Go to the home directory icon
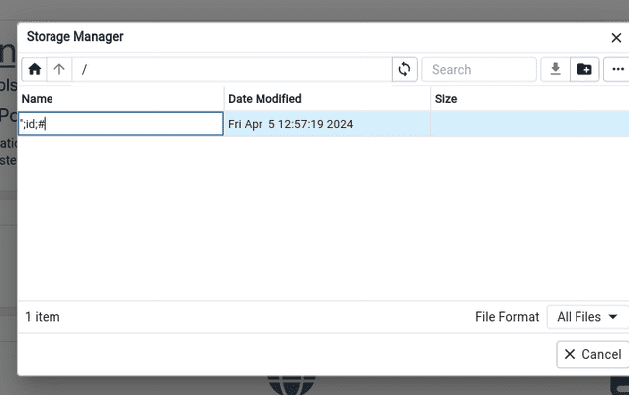Screen dimensions: 629x395 [34, 69]
